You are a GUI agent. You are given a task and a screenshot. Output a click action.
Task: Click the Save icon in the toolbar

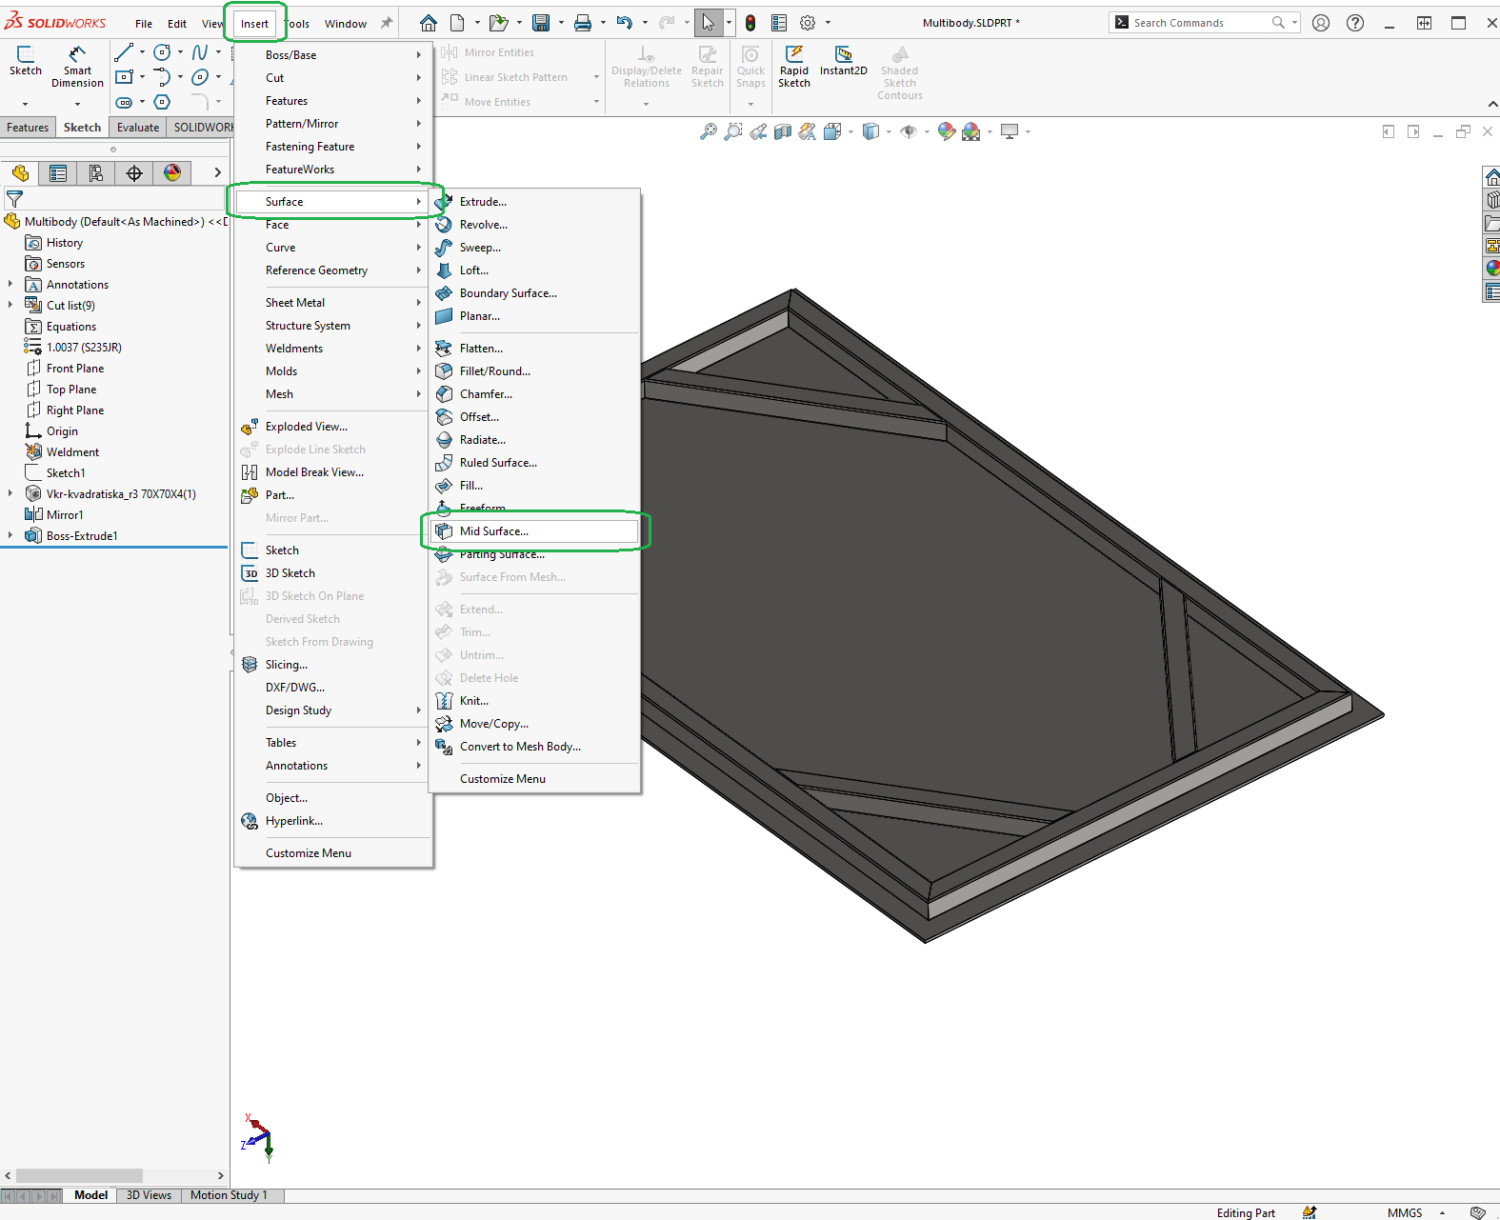[541, 23]
